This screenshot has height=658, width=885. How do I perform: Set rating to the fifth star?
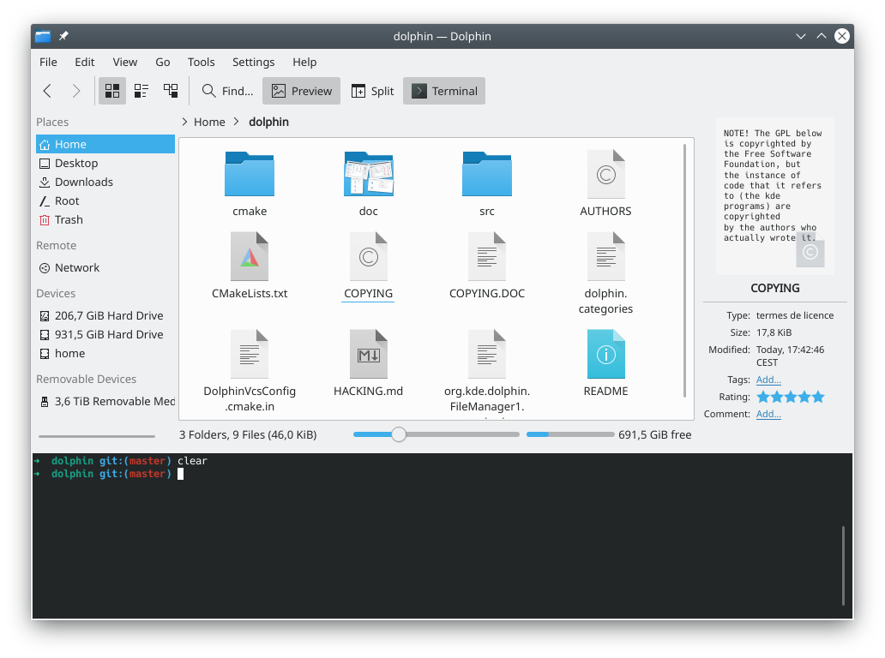point(818,397)
